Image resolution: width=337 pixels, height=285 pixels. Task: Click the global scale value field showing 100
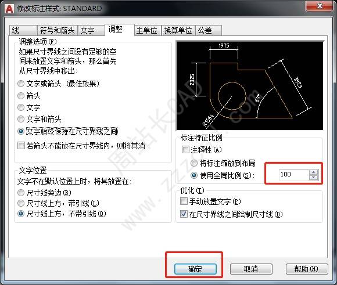[293, 174]
